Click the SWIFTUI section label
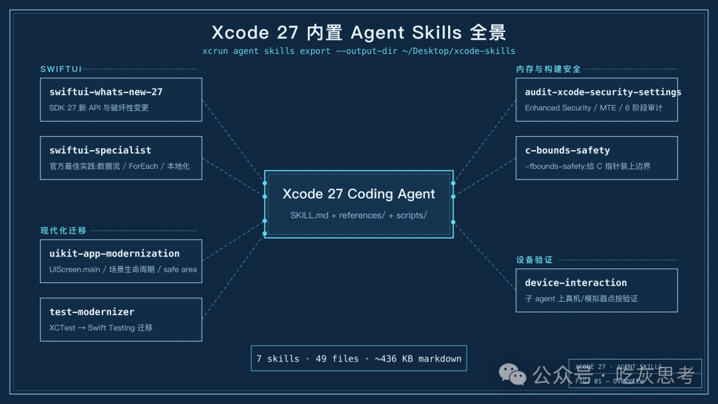Viewport: 718px width, 404px height. pyautogui.click(x=61, y=69)
